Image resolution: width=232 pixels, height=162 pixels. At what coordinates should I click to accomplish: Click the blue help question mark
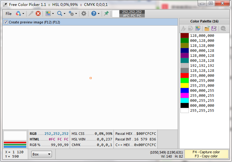click(94, 14)
